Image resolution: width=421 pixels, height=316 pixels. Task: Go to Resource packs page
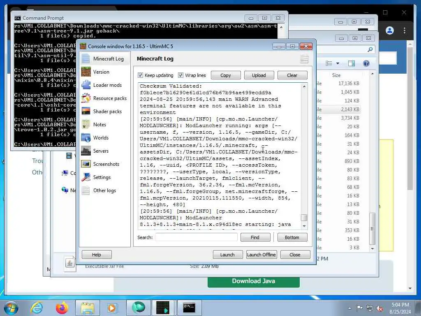coord(110,98)
